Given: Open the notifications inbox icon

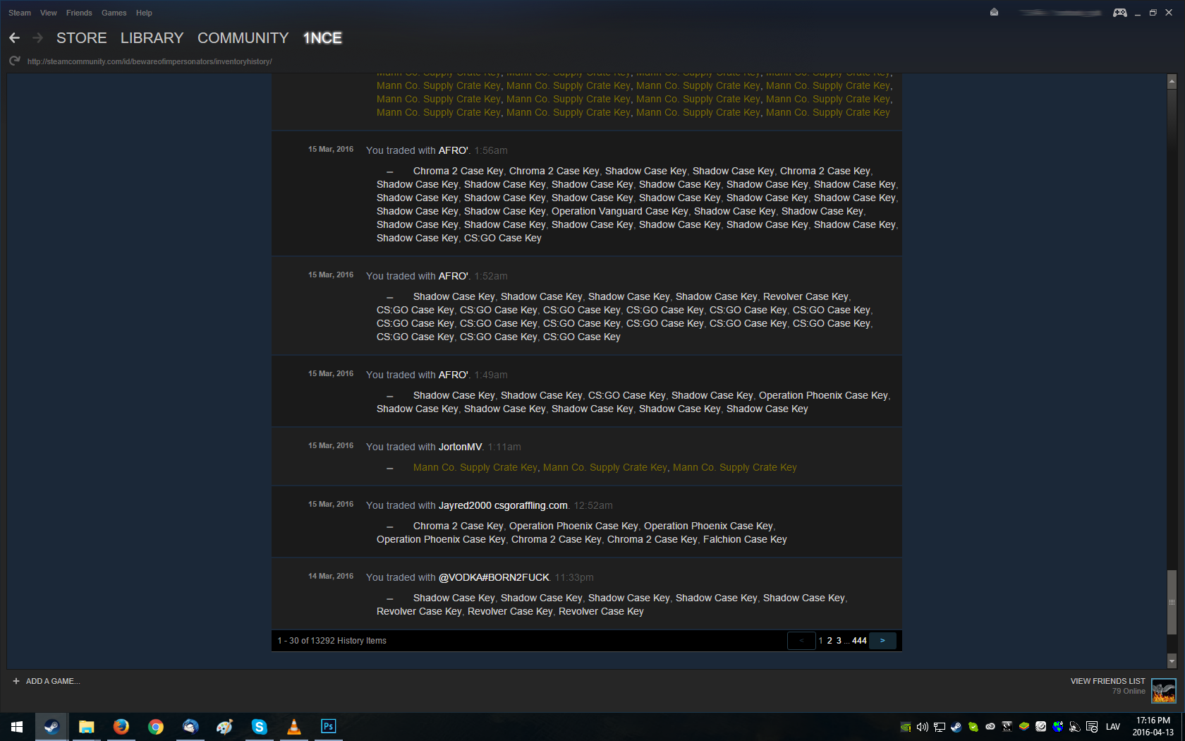Looking at the screenshot, I should tap(994, 13).
